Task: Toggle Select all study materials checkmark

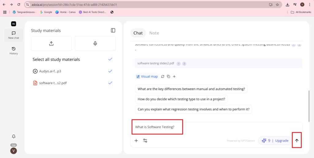Action: pyautogui.click(x=110, y=59)
